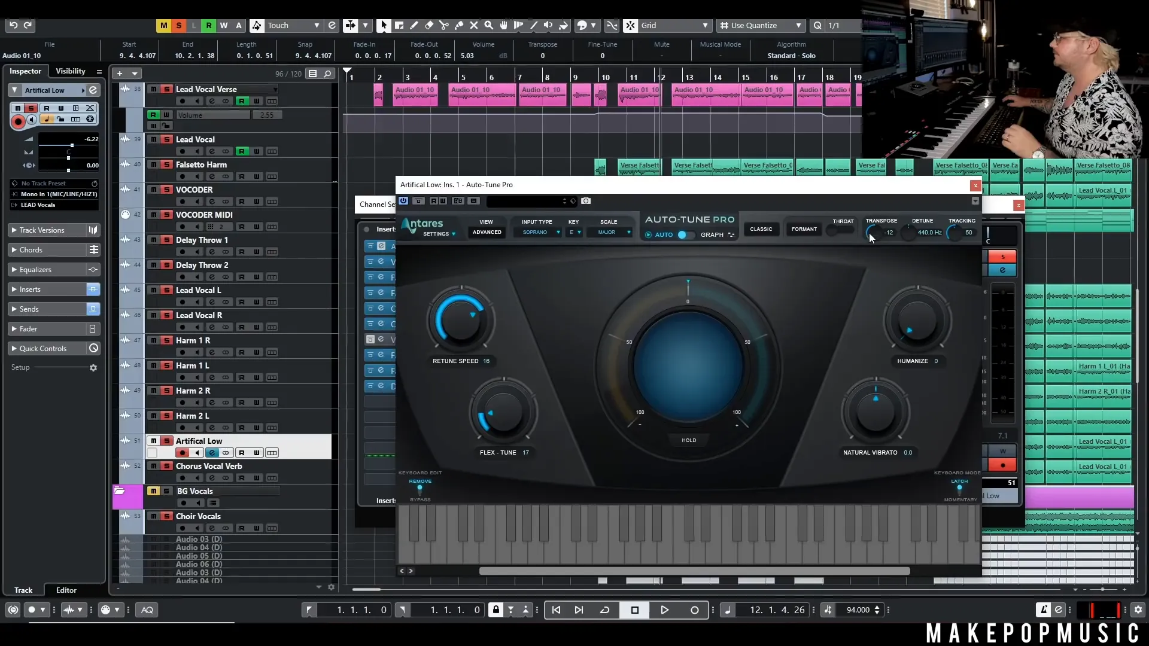
Task: Toggle global Write W automation button
Action: coord(224,25)
